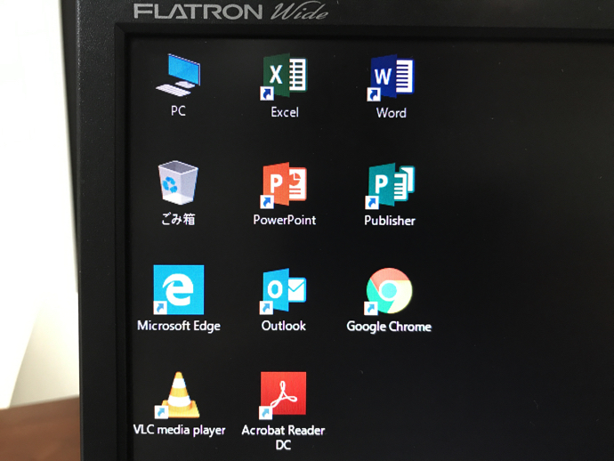The height and width of the screenshot is (461, 614).
Task: Select the VLC media player cone icon
Action: [x=177, y=395]
